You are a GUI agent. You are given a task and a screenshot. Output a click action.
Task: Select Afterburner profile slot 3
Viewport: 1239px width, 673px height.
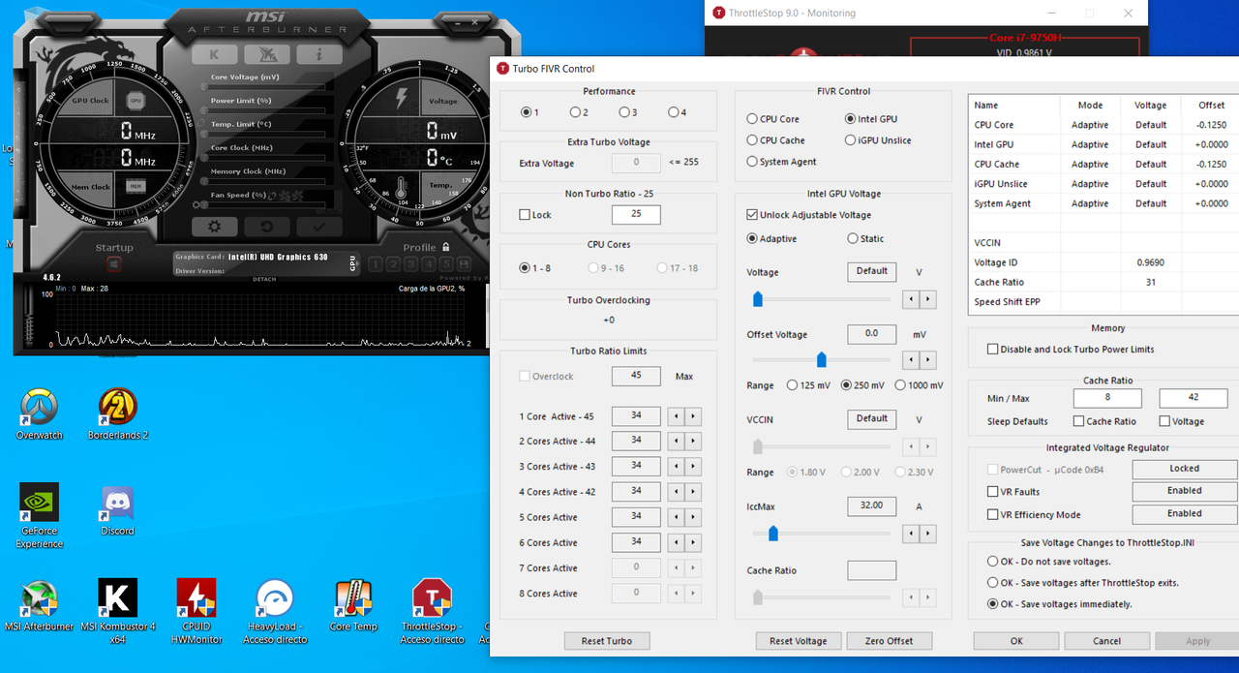coord(410,264)
